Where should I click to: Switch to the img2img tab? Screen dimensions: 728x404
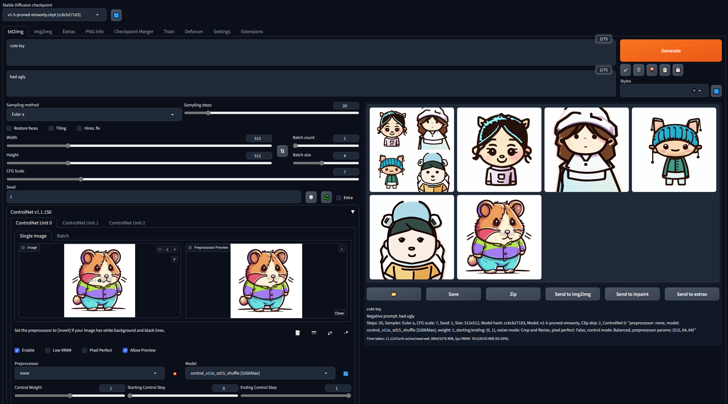tap(43, 32)
